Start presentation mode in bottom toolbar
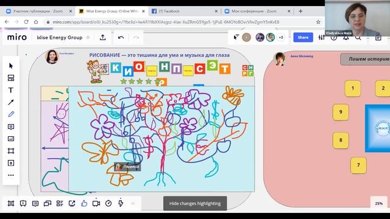The width and height of the screenshot is (390, 219). pos(23,203)
